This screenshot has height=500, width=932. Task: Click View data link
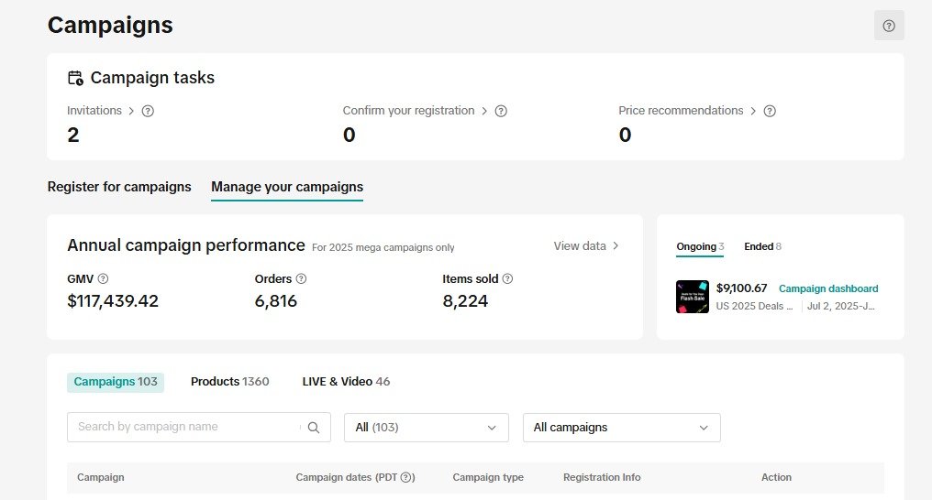tap(586, 246)
